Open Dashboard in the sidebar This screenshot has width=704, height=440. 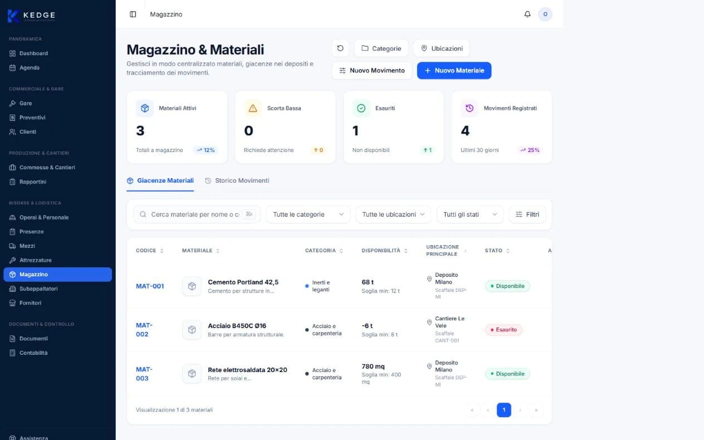(x=57, y=53)
